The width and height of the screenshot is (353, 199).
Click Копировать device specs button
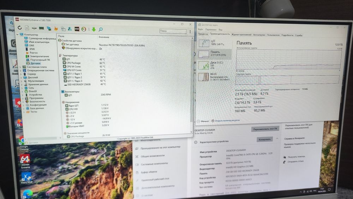coord(264,140)
